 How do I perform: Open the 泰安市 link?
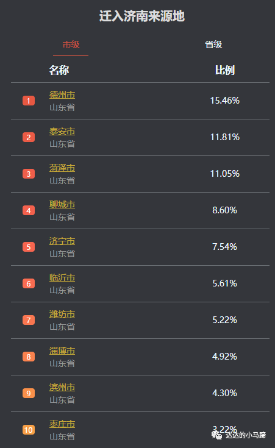62,132
